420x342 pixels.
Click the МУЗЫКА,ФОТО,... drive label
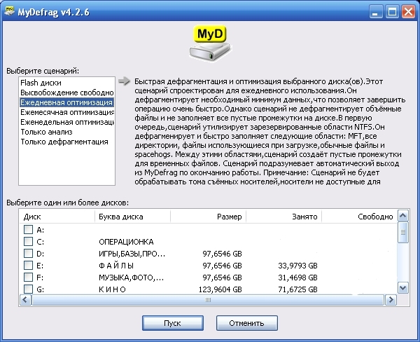tap(131, 278)
